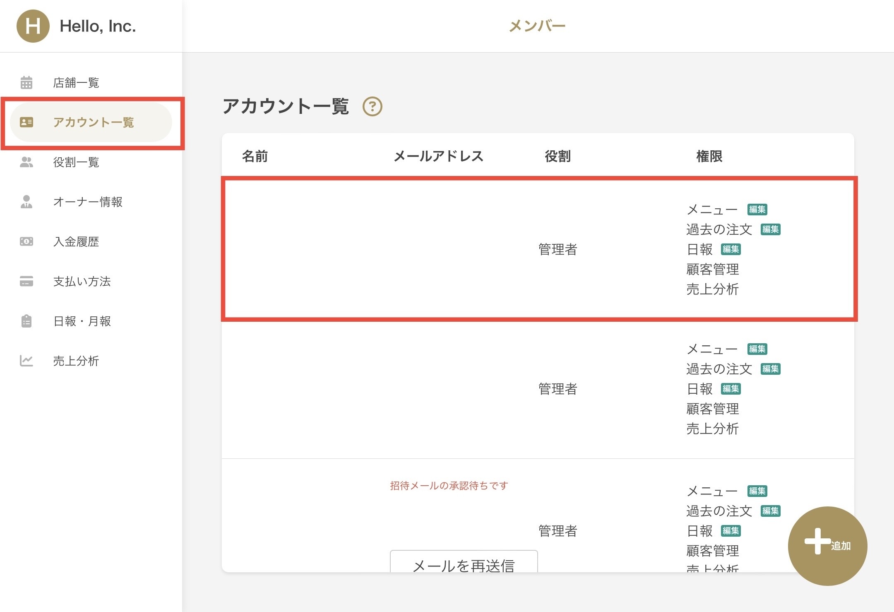The width and height of the screenshot is (894, 612).
Task: Click the calendar icon beside 店舗一覧
Action: (26, 82)
